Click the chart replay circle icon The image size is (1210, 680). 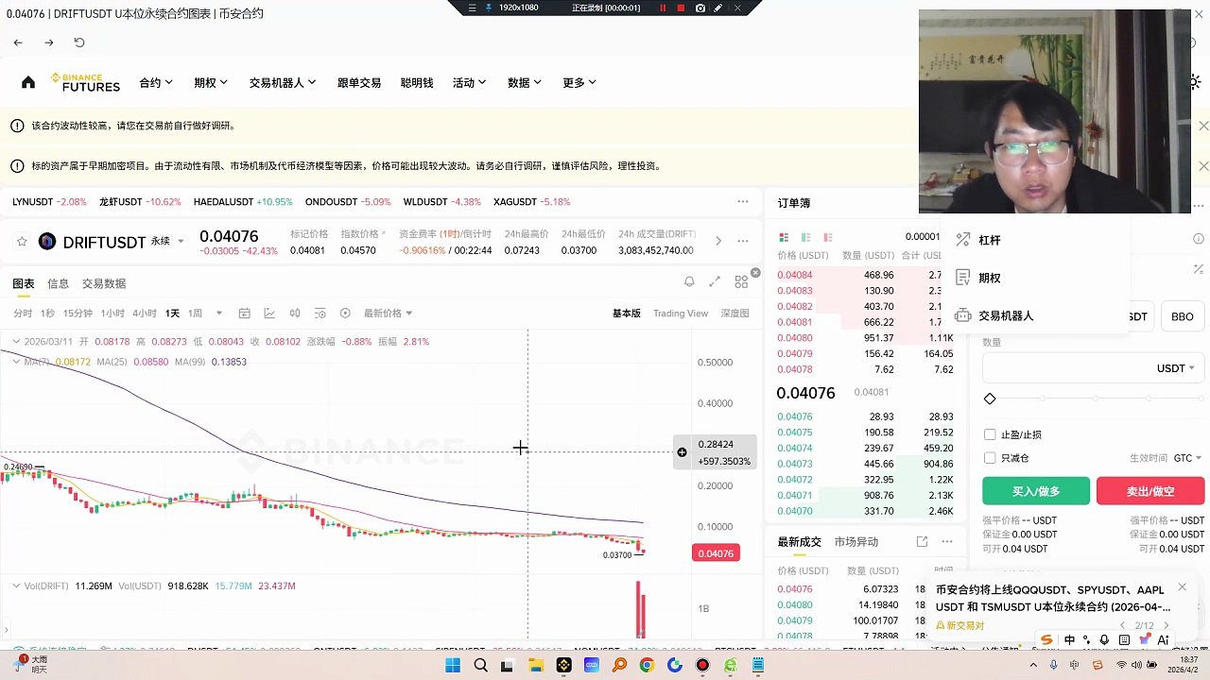pos(345,314)
